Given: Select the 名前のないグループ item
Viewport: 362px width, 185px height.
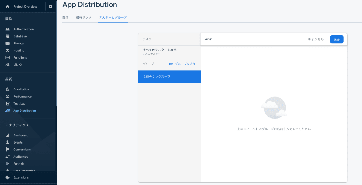Looking at the screenshot, I should pos(170,77).
